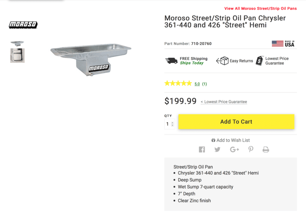Image resolution: width=306 pixels, height=212 pixels.
Task: Print page using the printer icon
Action: pyautogui.click(x=266, y=150)
